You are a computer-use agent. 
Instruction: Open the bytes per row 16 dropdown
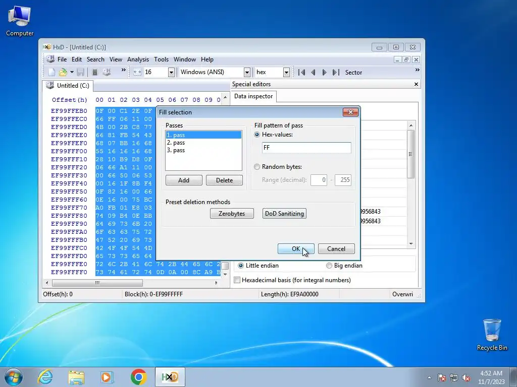tap(171, 72)
